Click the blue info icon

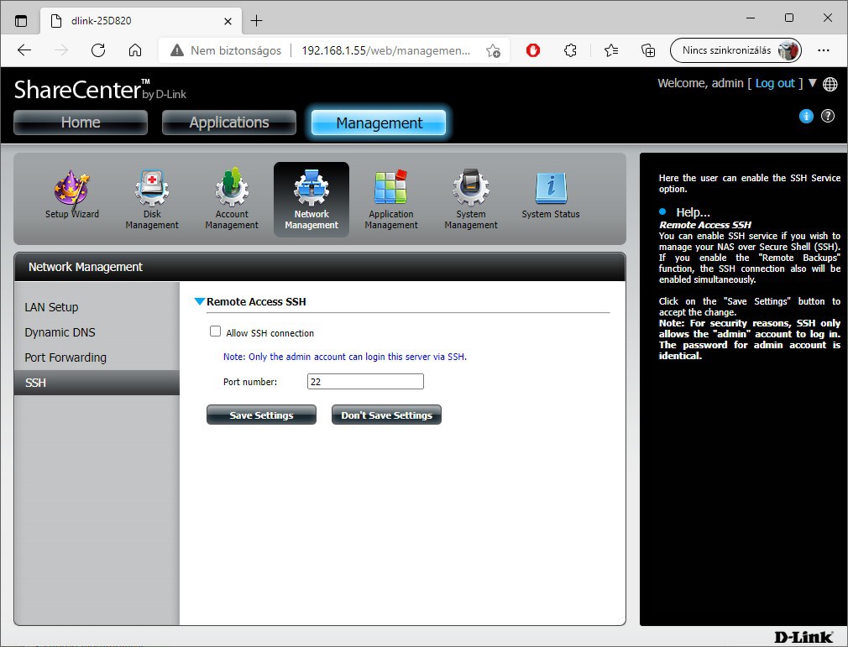806,116
